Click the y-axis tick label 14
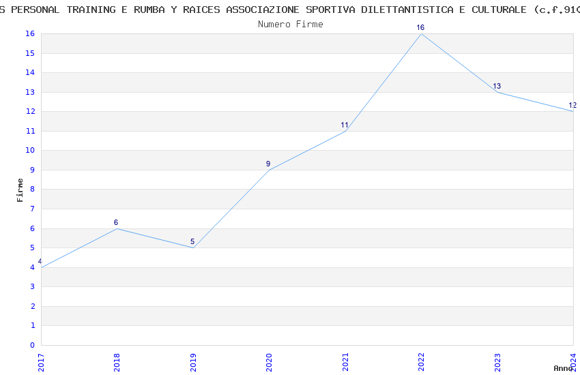 30,72
